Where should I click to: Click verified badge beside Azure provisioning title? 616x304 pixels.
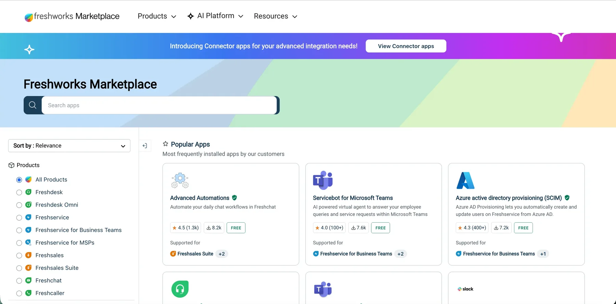pos(567,198)
